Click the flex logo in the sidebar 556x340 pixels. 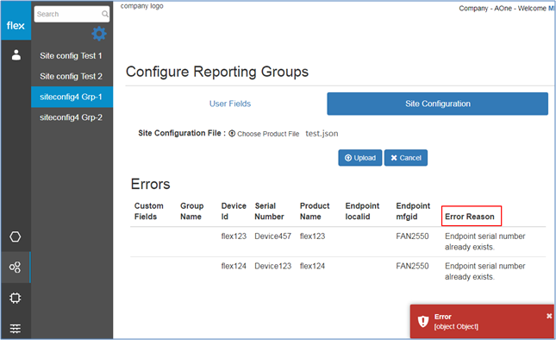[x=16, y=26]
